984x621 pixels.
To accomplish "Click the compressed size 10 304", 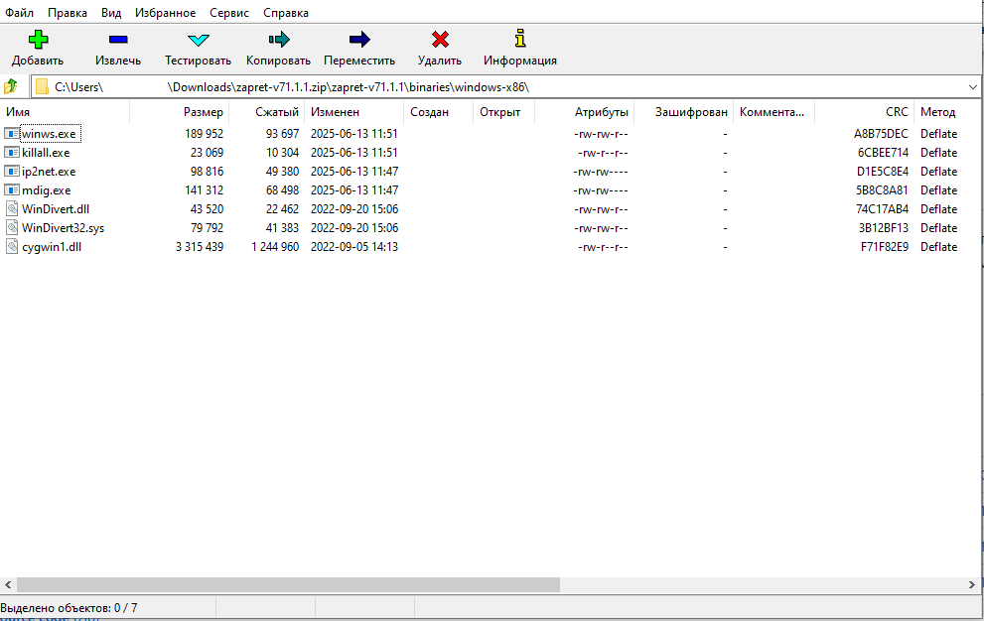I will point(282,153).
